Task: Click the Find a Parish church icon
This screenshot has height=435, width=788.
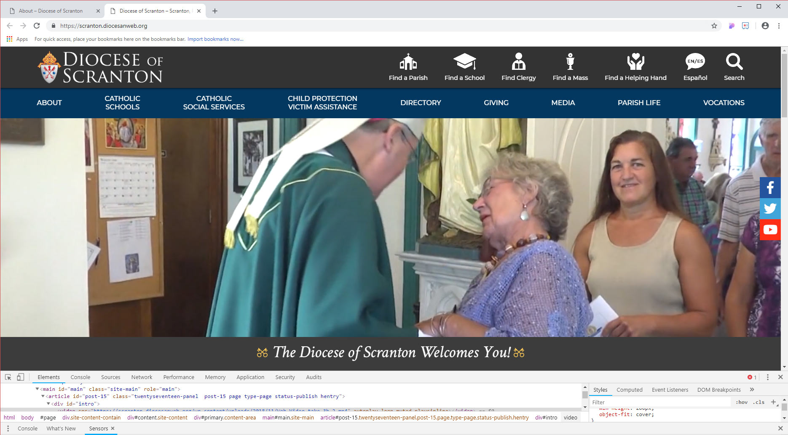Action: click(x=408, y=62)
